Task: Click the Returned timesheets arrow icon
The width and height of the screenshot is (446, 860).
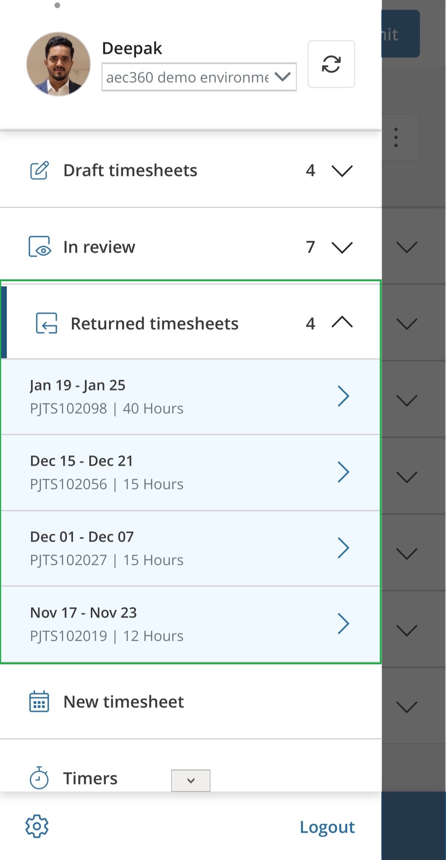Action: click(x=47, y=323)
